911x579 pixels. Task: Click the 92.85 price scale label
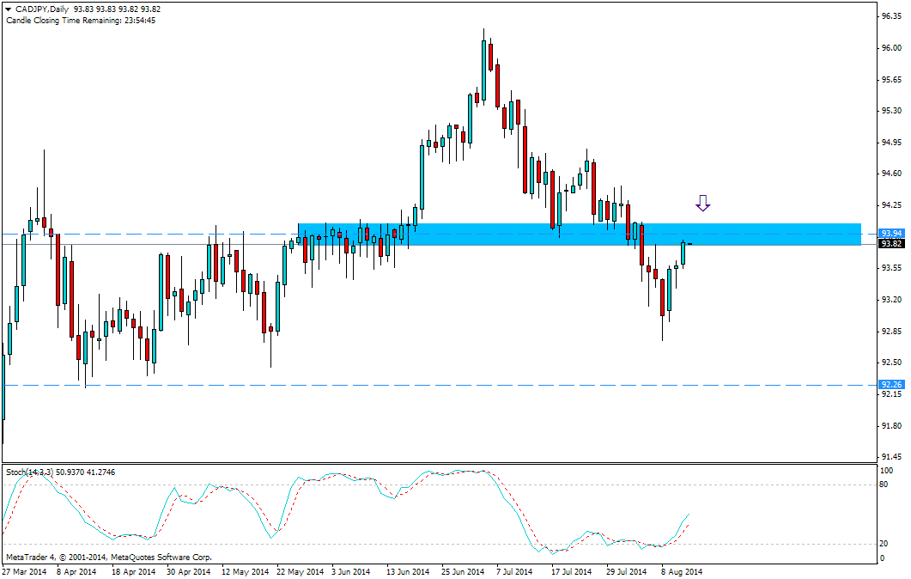point(892,332)
